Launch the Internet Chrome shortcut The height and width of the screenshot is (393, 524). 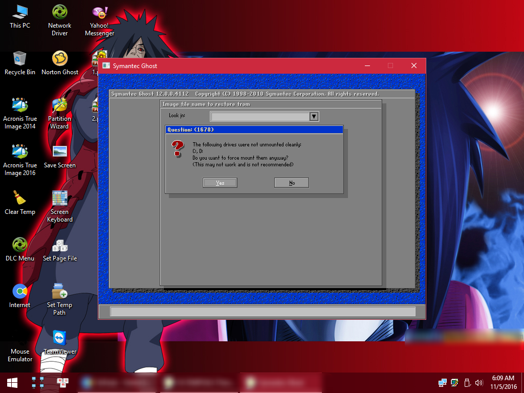pyautogui.click(x=20, y=296)
